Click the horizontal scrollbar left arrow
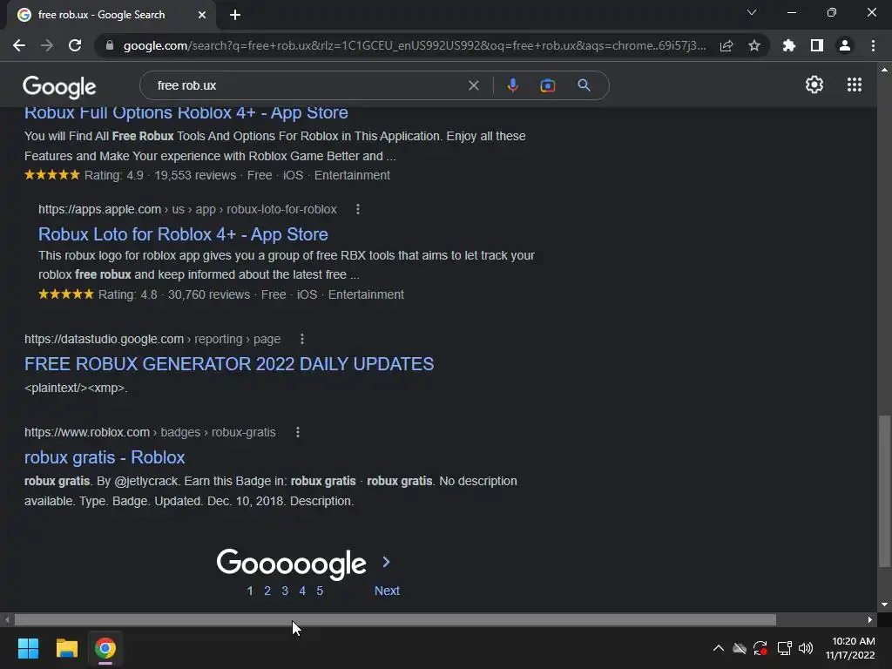The image size is (892, 669). coord(7,619)
